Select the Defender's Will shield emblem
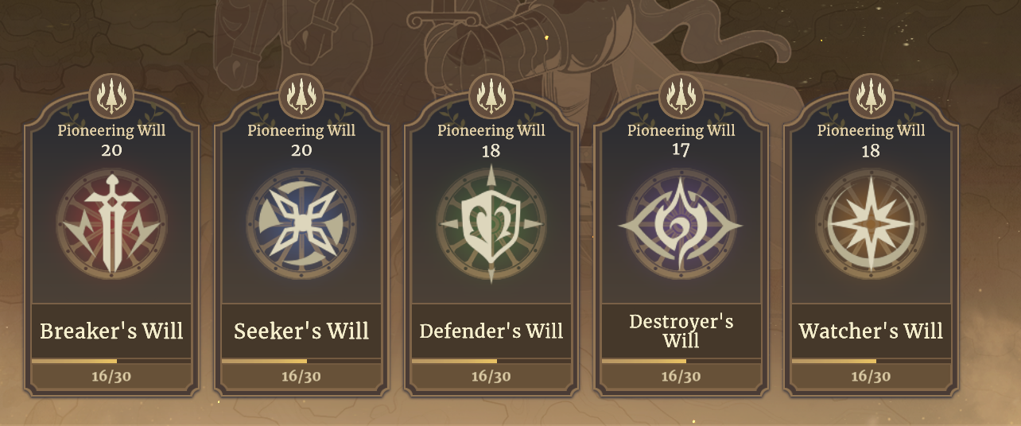This screenshot has width=1021, height=426. click(491, 224)
